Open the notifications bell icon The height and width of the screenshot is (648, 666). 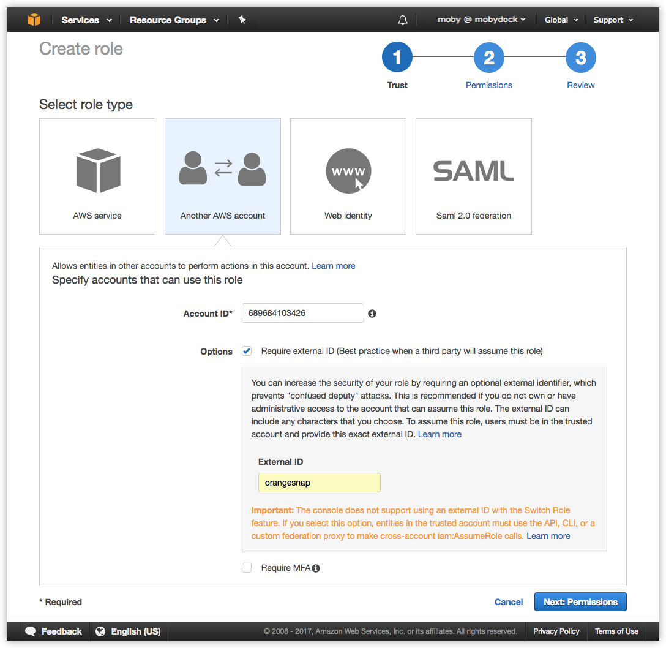(402, 19)
